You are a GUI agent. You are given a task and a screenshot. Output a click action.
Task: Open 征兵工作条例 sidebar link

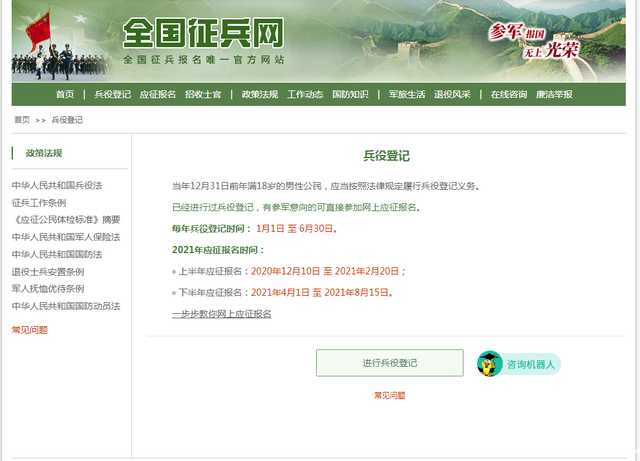pos(39,203)
